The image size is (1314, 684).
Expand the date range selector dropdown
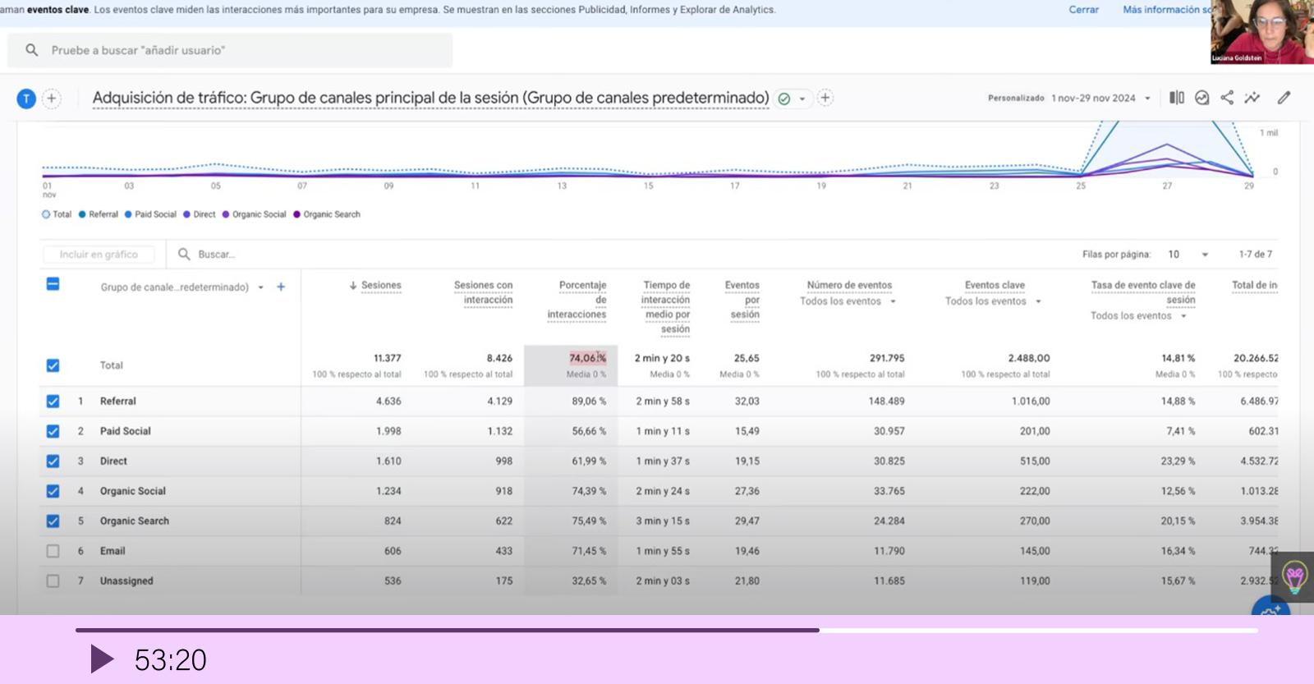click(x=1147, y=99)
